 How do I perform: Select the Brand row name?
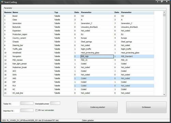pos(15,16)
